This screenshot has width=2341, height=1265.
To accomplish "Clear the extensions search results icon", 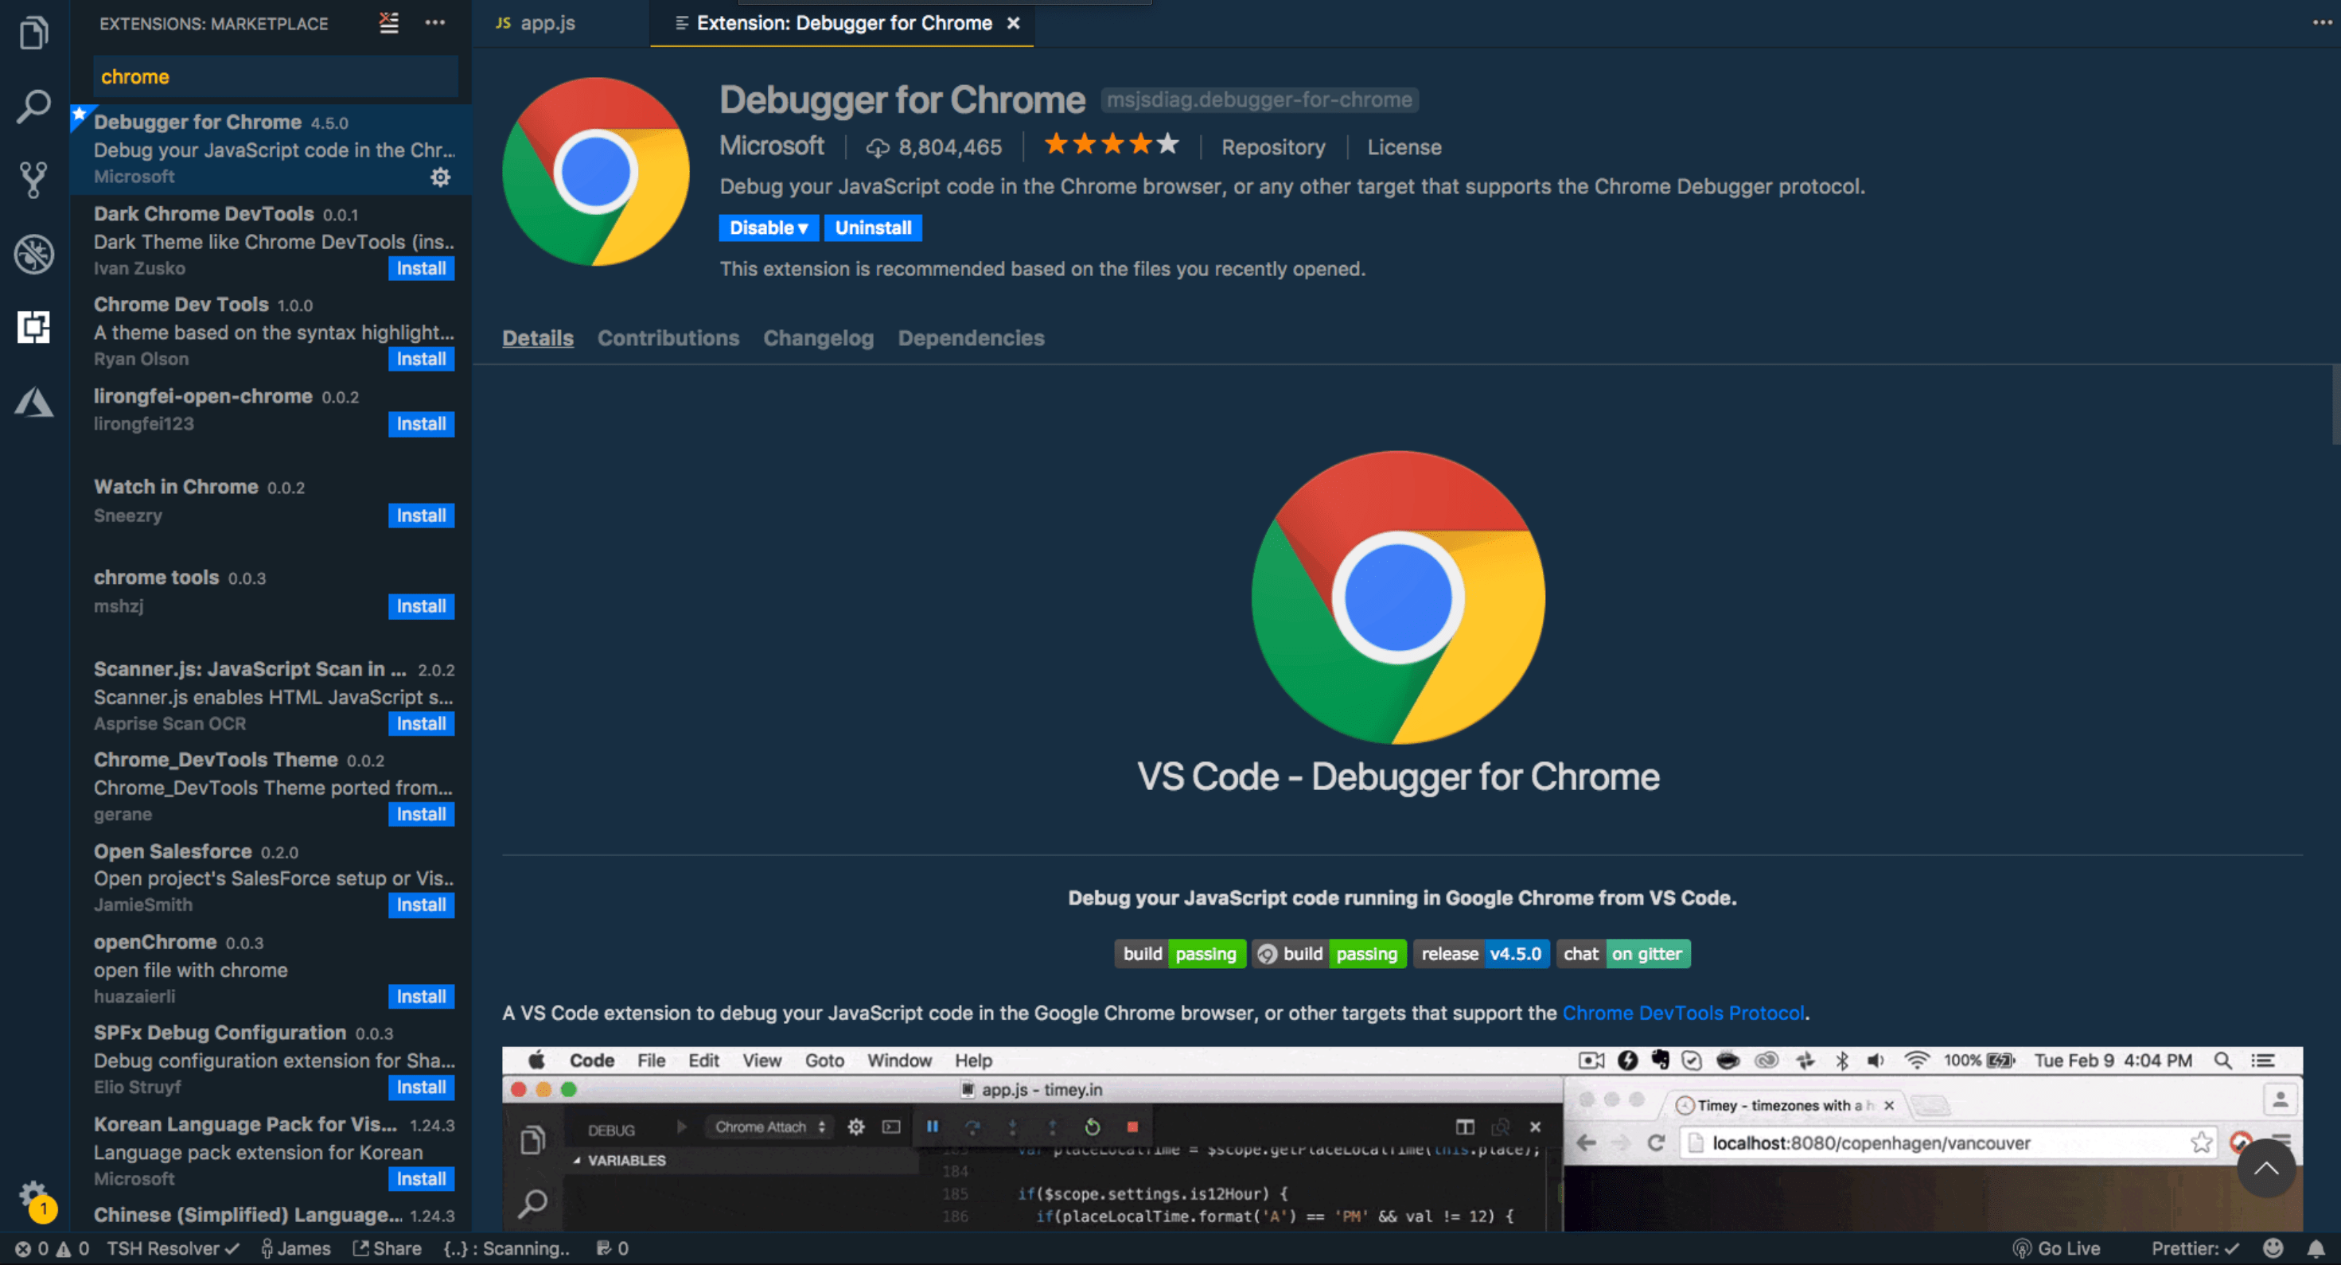I will (389, 24).
